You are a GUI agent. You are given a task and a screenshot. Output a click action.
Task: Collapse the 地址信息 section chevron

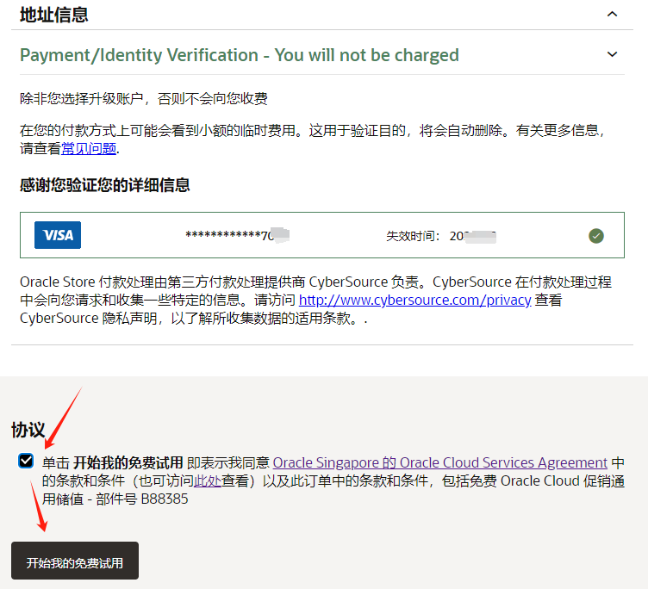[x=612, y=15]
